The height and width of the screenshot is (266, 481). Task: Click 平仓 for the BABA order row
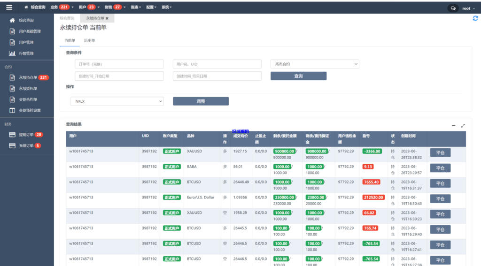(x=440, y=168)
